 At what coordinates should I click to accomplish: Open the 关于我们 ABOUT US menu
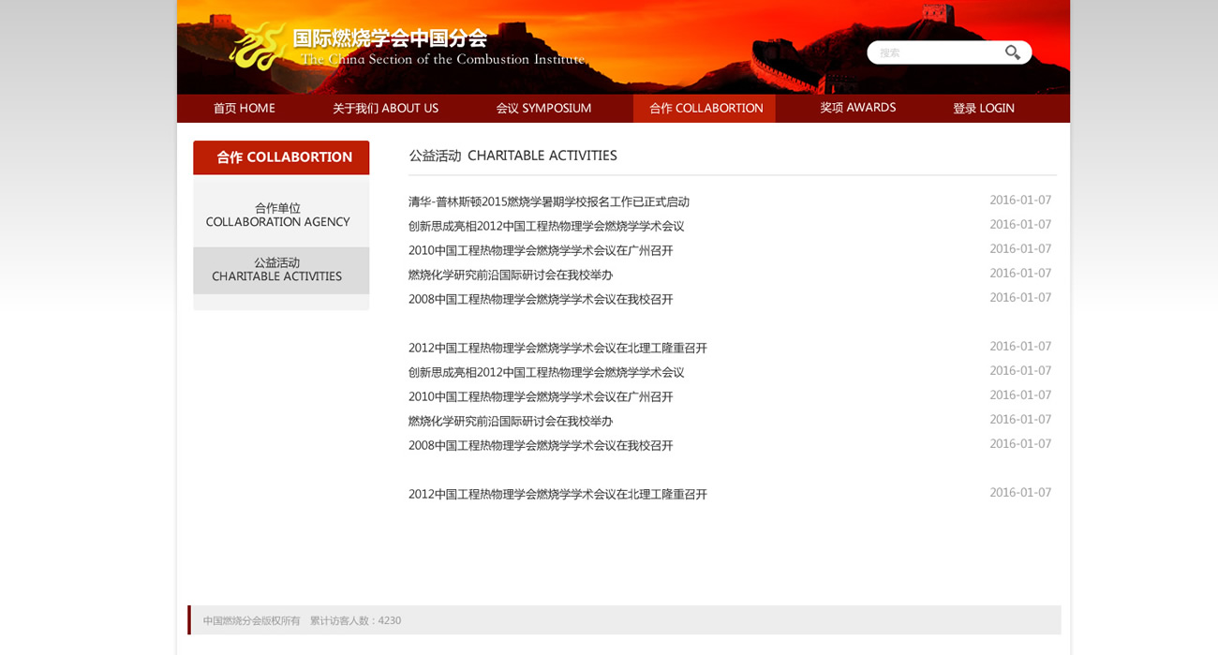click(x=385, y=108)
